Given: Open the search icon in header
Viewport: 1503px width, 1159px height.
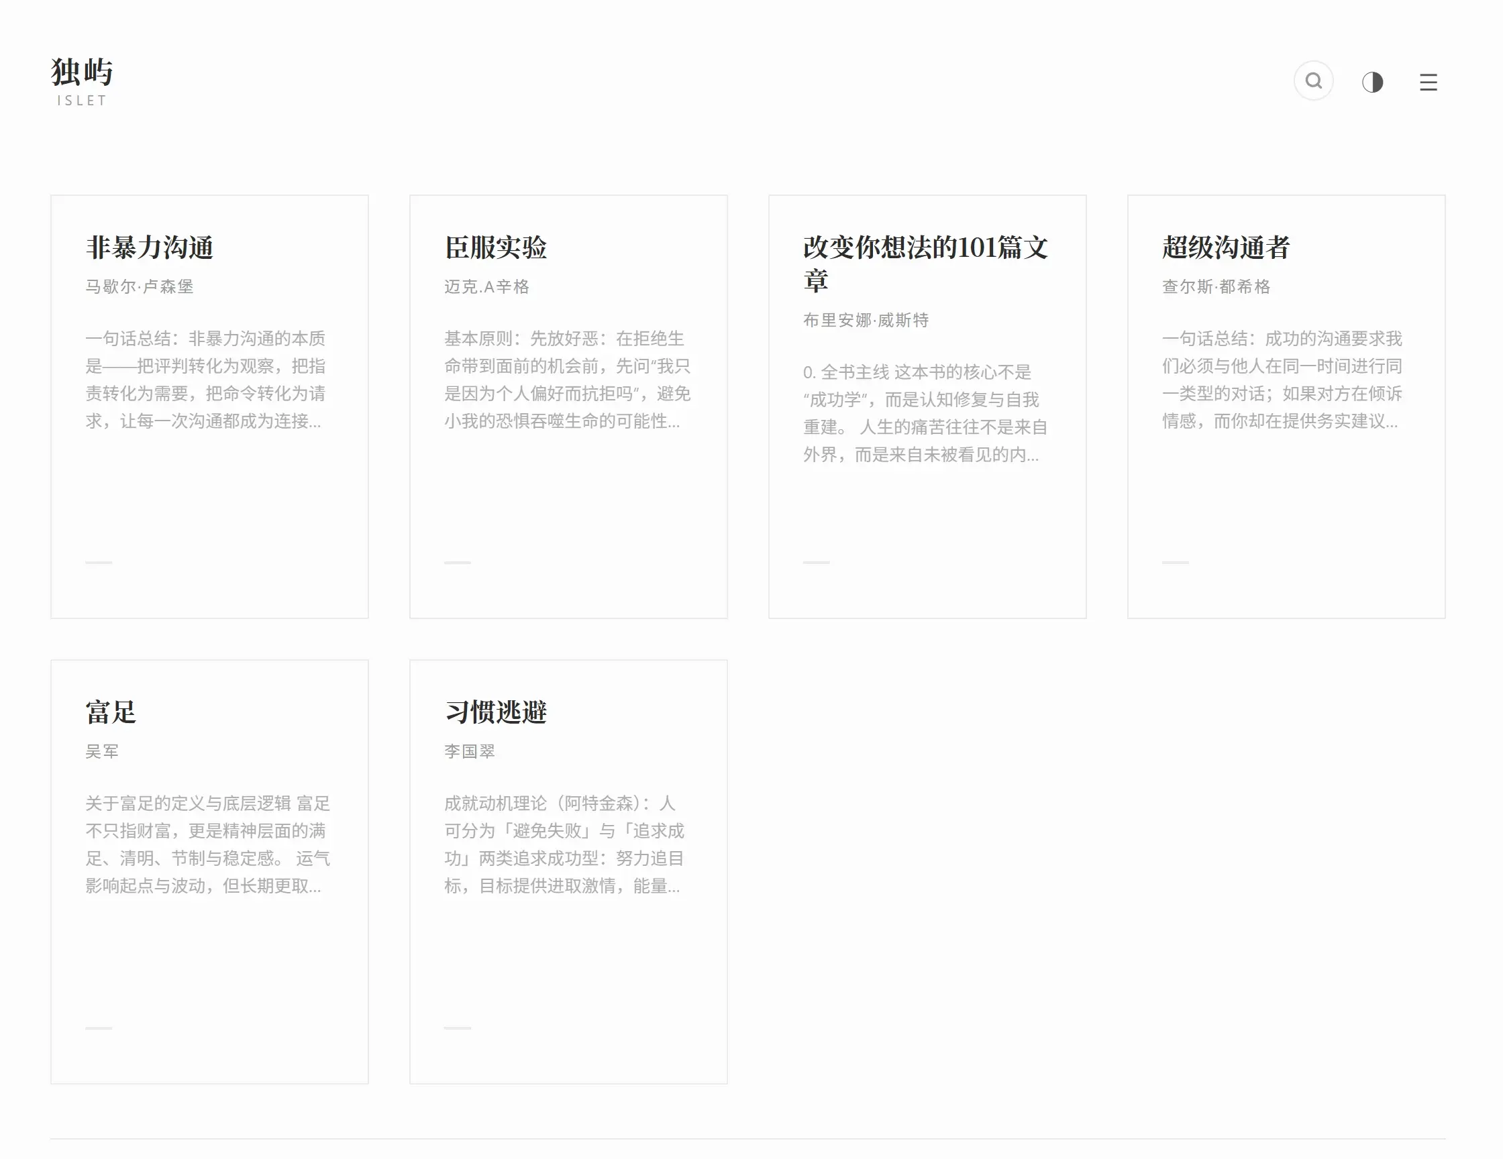Looking at the screenshot, I should [1313, 81].
